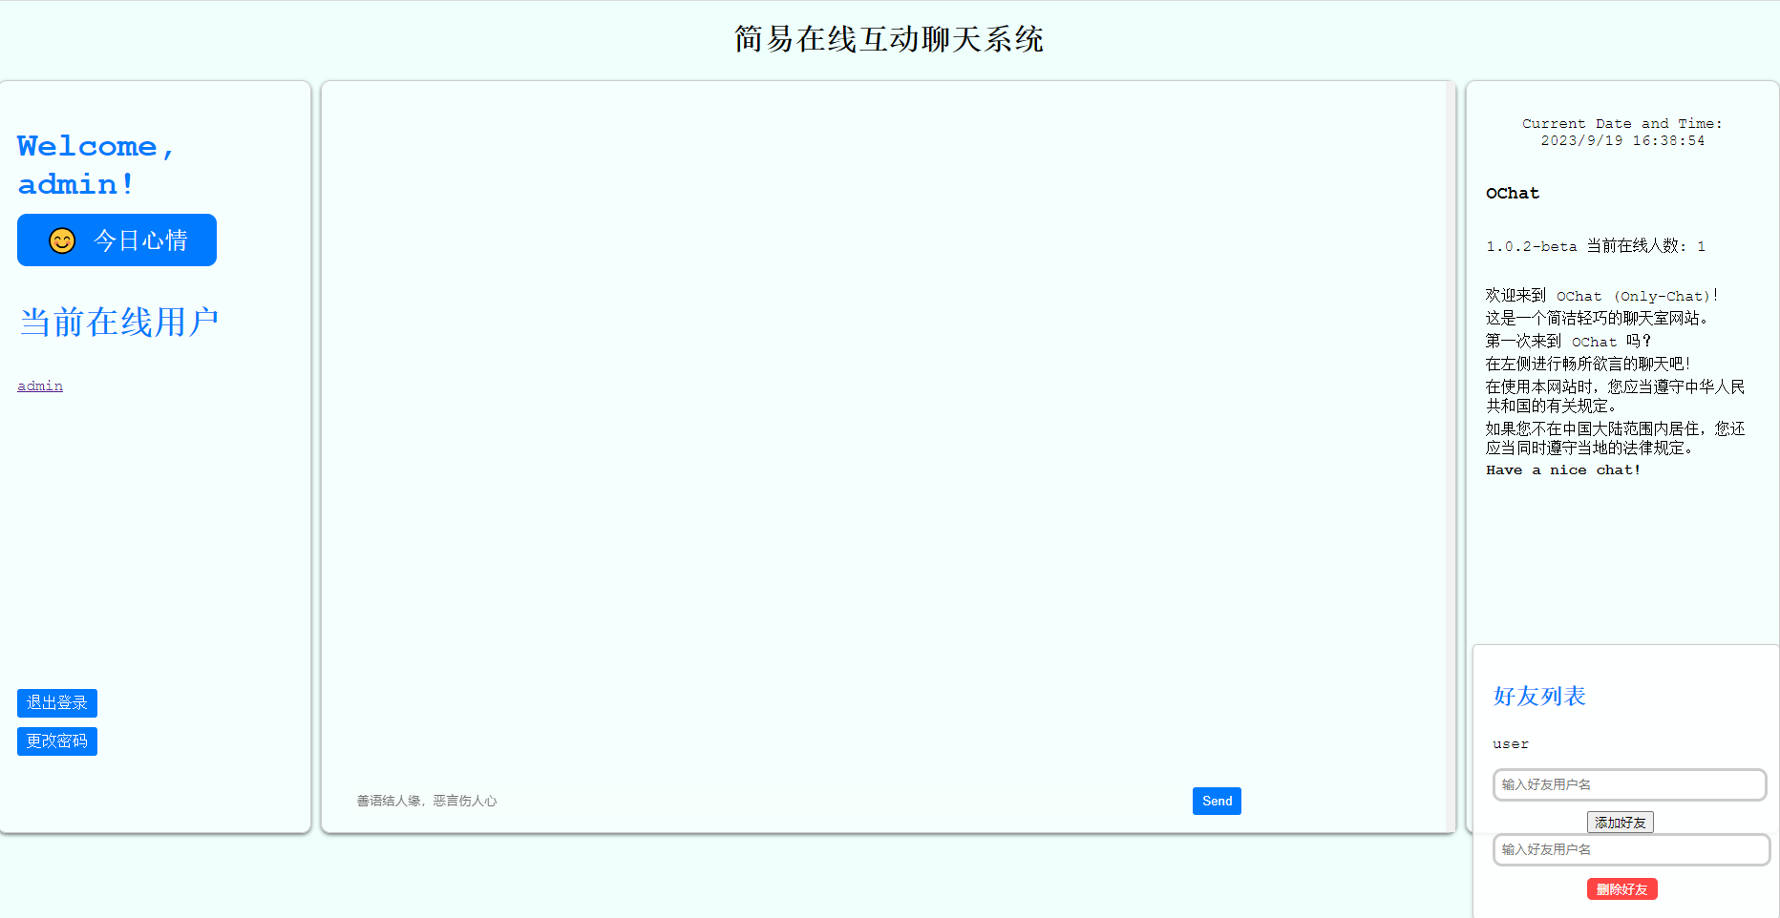Screen dimensions: 1780x918
Task: Click the Have a nice chat! message
Action: point(1562,469)
